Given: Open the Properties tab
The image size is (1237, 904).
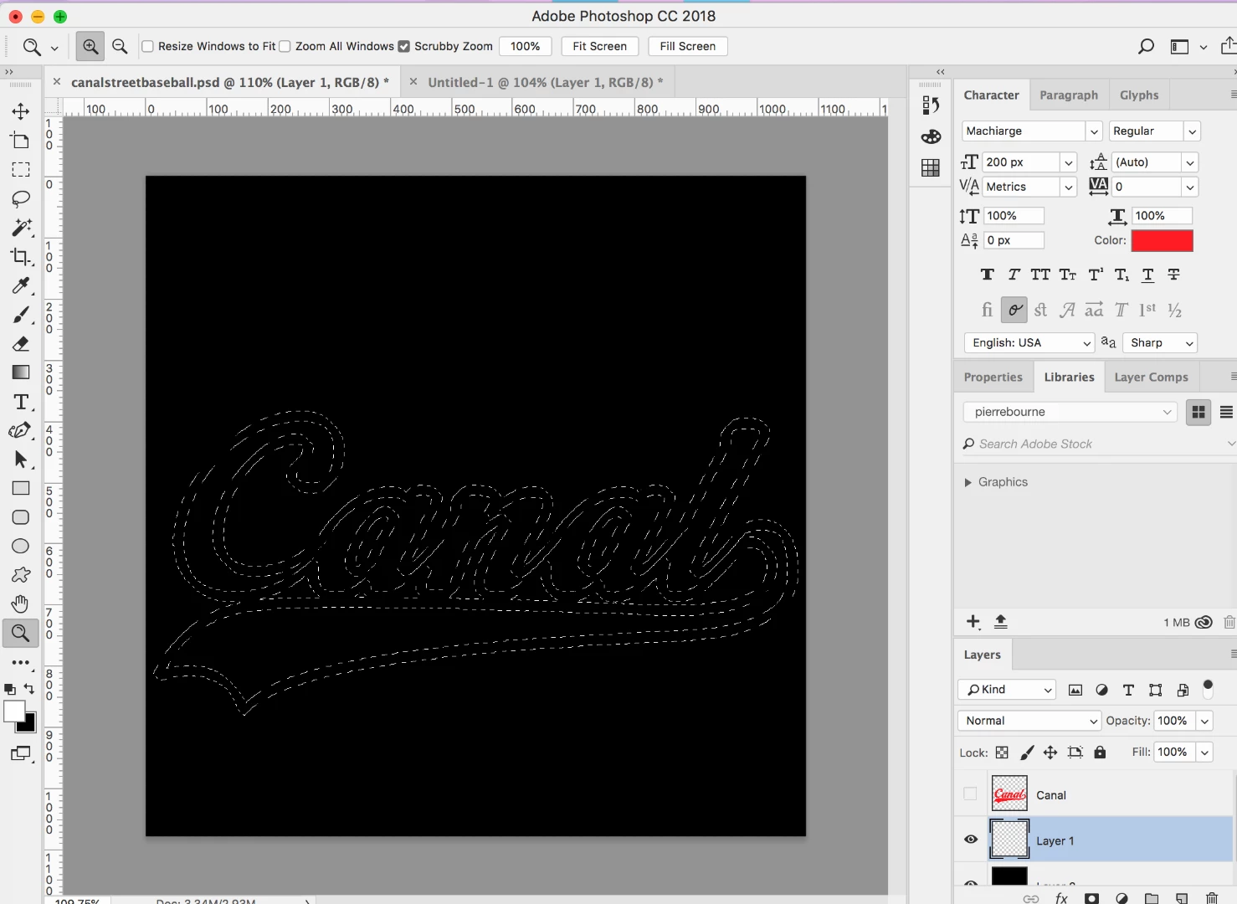Looking at the screenshot, I should pos(993,378).
